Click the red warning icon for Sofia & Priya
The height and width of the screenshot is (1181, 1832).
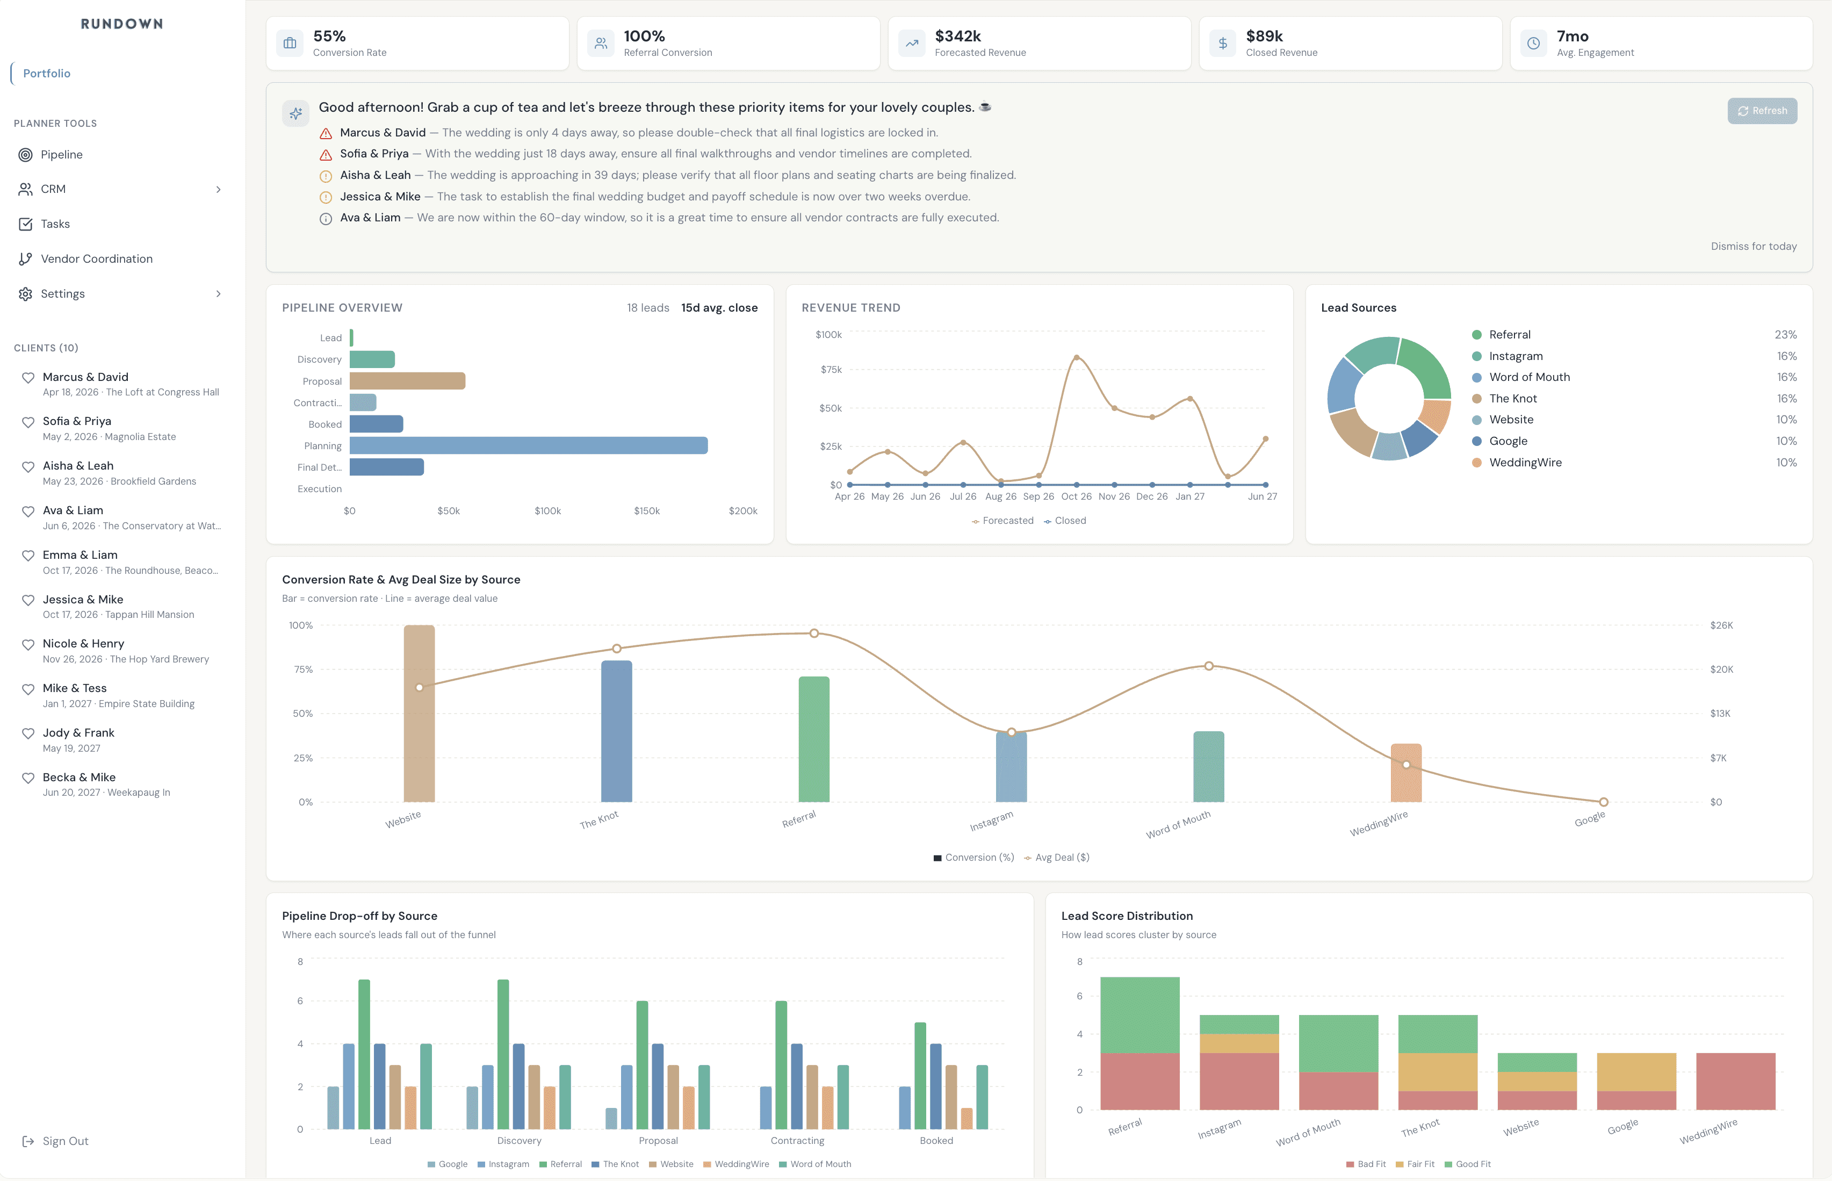pos(326,154)
